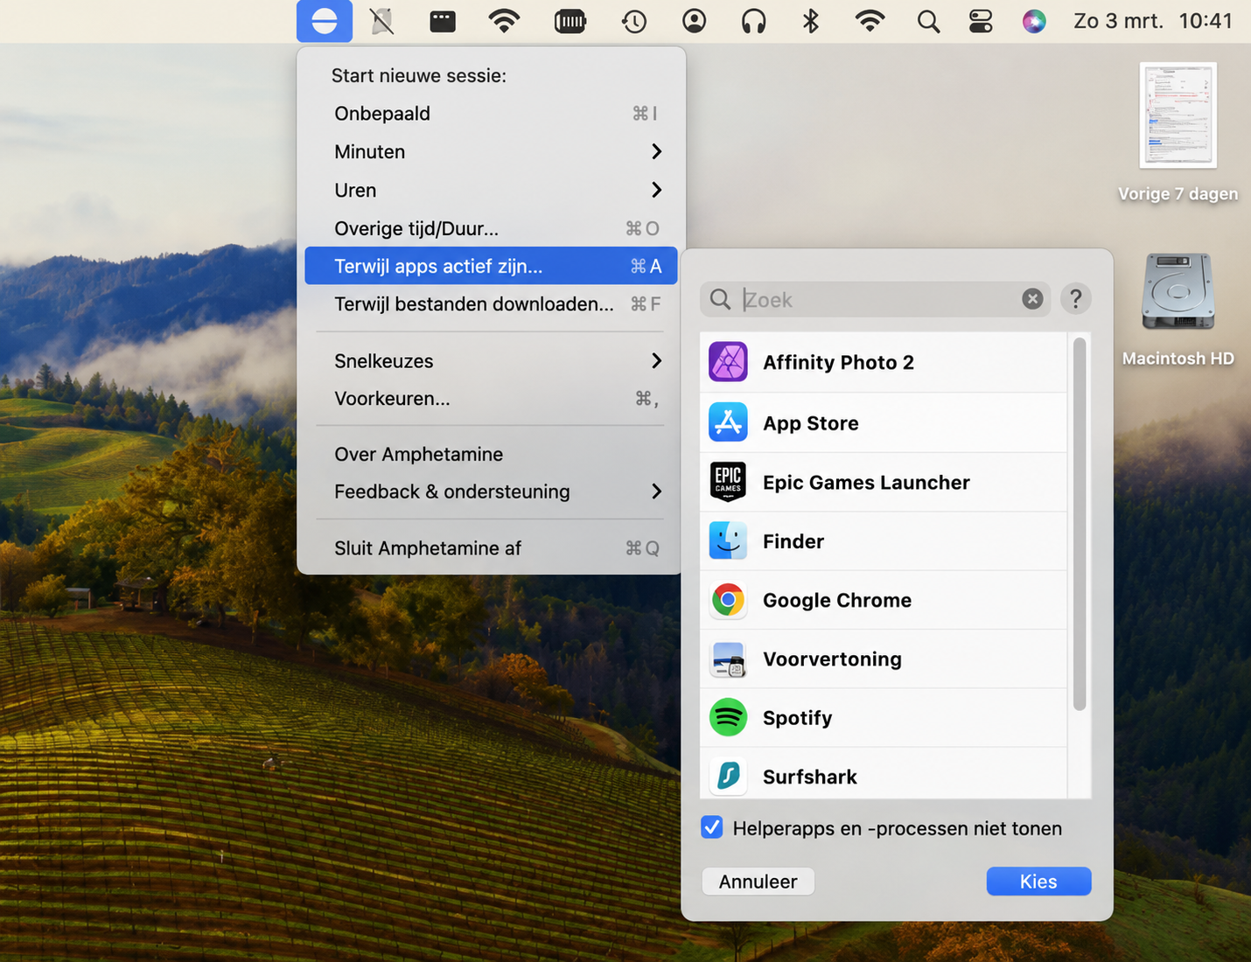Click the Voorvertoning app icon
The image size is (1251, 962).
[728, 659]
